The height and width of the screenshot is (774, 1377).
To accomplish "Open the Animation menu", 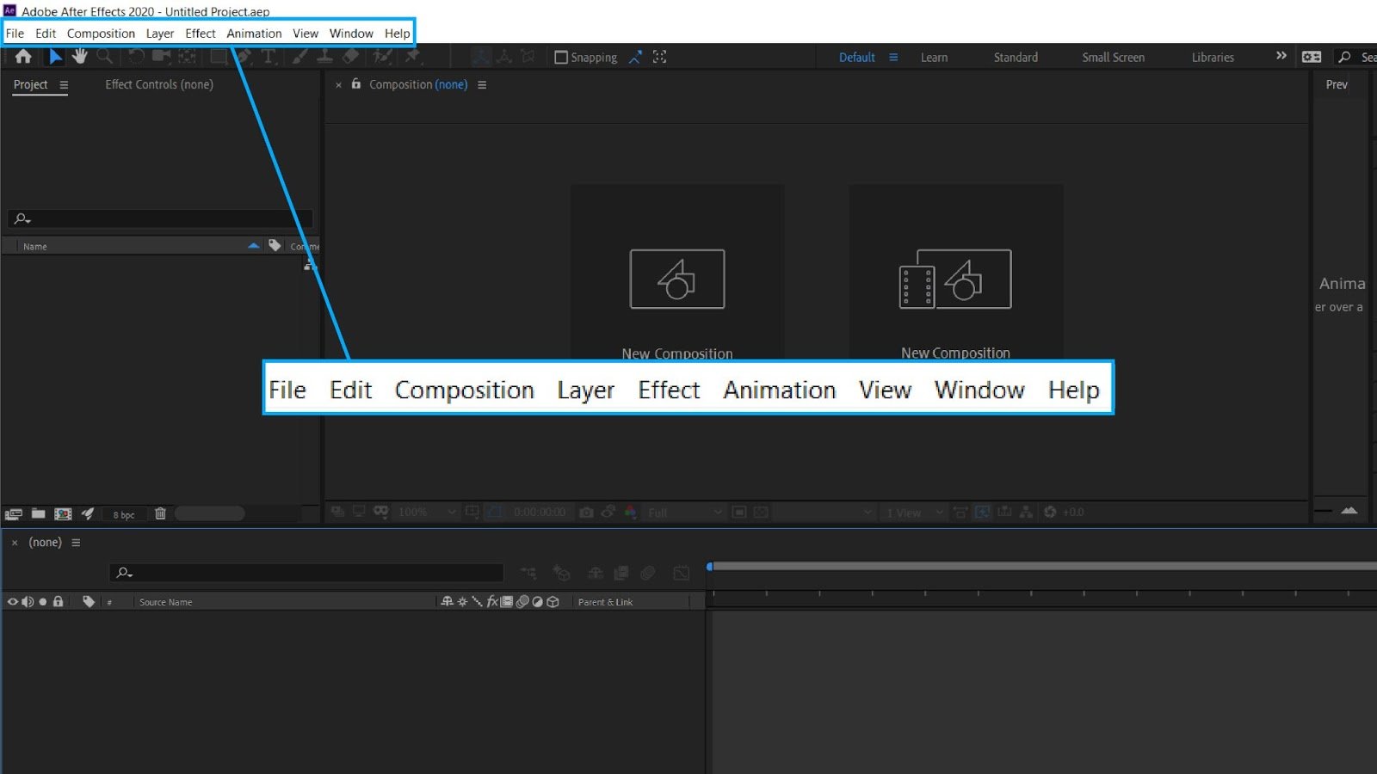I will [254, 34].
